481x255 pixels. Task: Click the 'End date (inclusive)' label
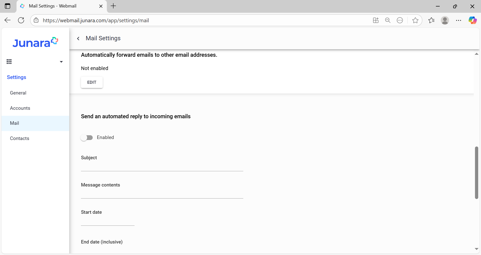(x=102, y=242)
